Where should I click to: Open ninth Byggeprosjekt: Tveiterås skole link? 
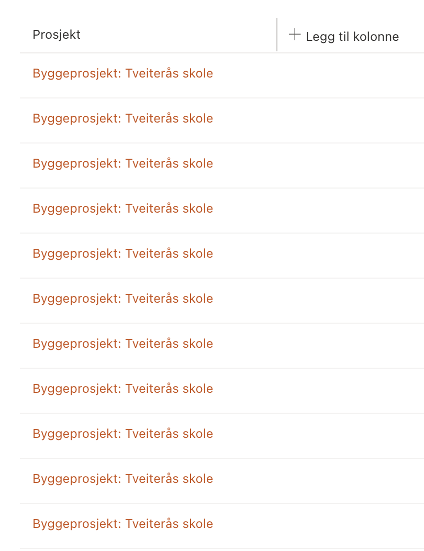pyautogui.click(x=122, y=434)
